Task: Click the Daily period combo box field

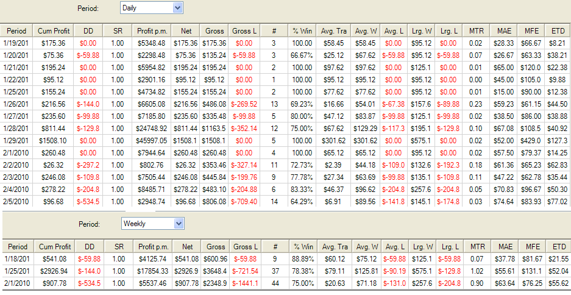Action: click(152, 8)
